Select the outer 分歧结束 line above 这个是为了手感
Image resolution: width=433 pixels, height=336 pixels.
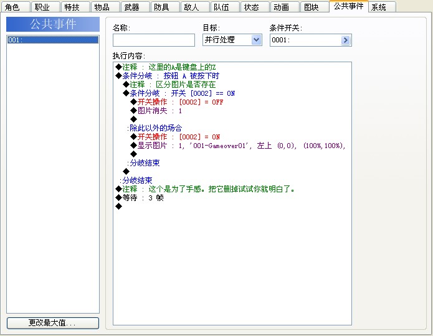pos(136,180)
